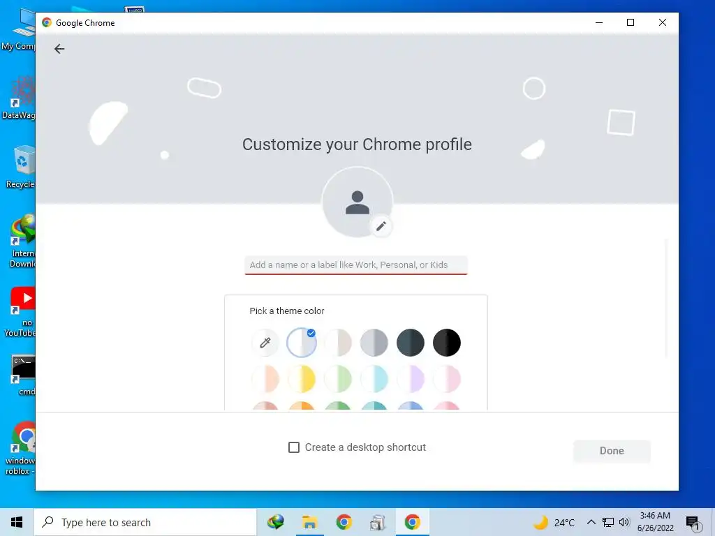Image resolution: width=715 pixels, height=536 pixels.
Task: Enable Create a desktop shortcut checkbox
Action: [x=294, y=447]
